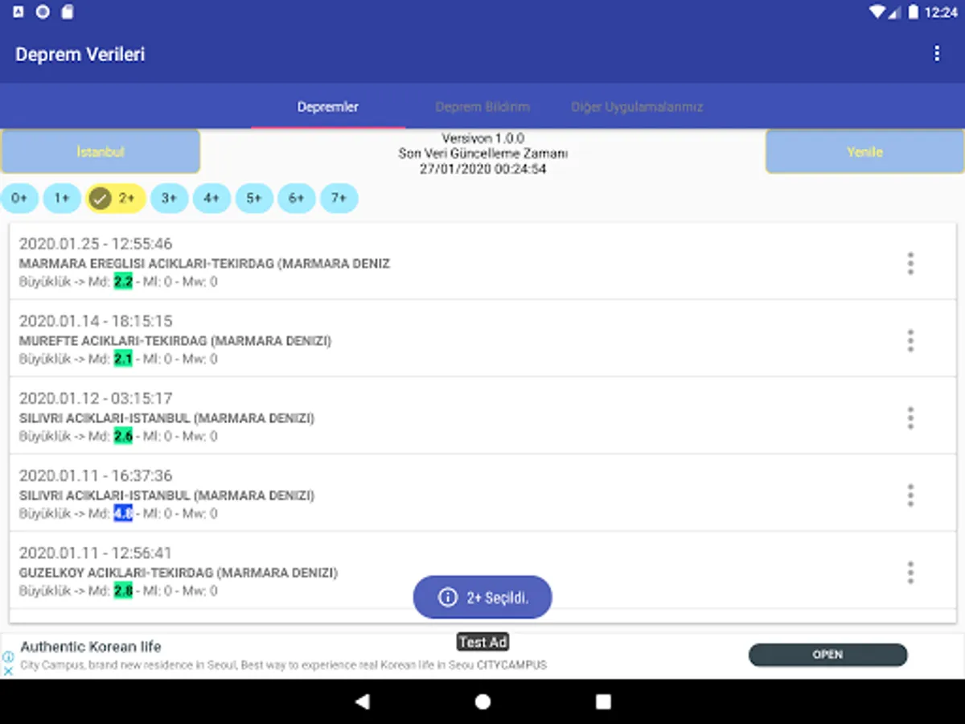Image resolution: width=965 pixels, height=724 pixels.
Task: Click the 2020.01.11 - 12:56:41 timestamp
Action: [x=96, y=553]
